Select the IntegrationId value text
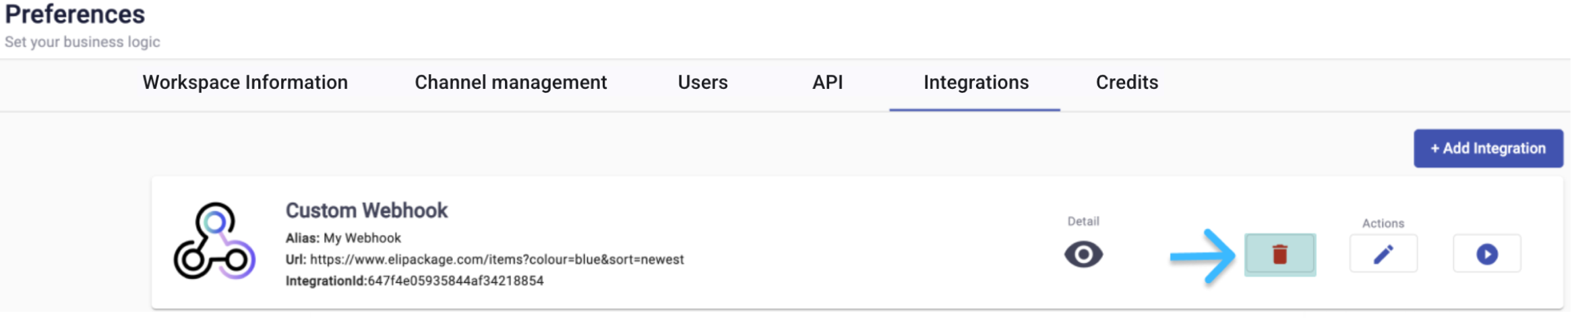 pos(456,281)
